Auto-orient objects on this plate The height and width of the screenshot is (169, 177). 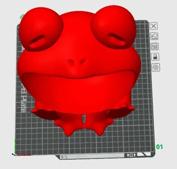(x=154, y=36)
